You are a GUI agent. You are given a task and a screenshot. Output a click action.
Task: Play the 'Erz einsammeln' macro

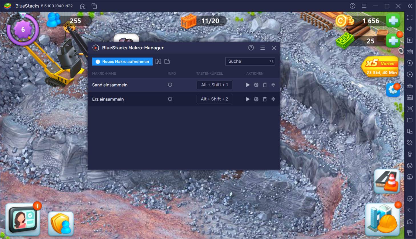248,99
